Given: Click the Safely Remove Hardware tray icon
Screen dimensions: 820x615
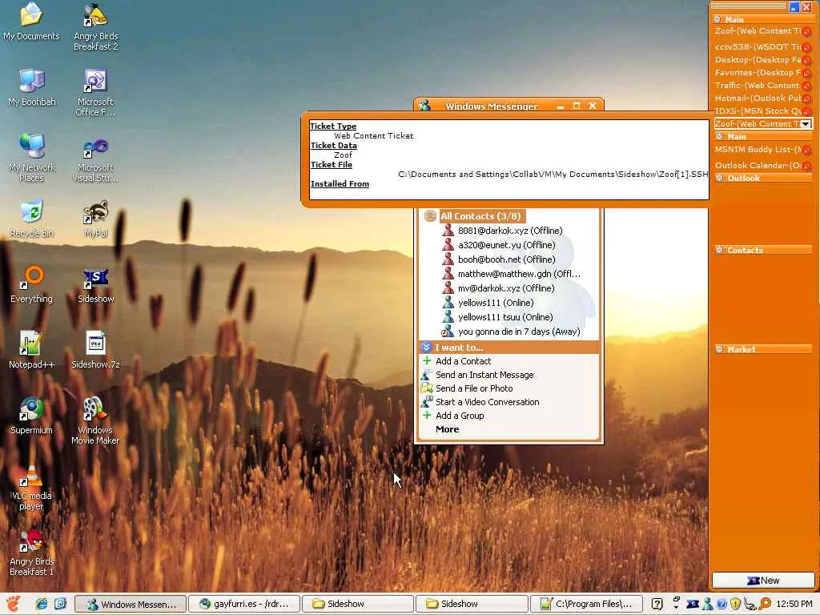Looking at the screenshot, I should coord(750,604).
